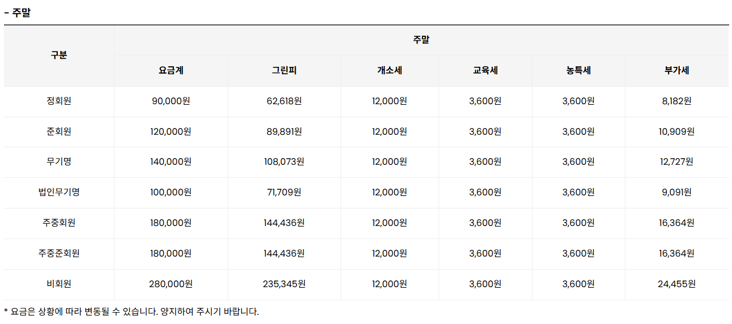
Task: Select the 무기명 row label
Action: click(59, 161)
